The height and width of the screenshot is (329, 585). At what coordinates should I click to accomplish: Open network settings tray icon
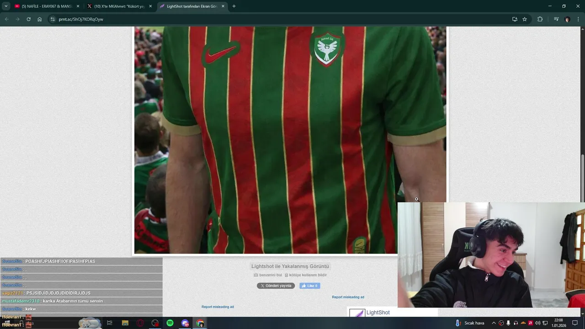[545, 323]
